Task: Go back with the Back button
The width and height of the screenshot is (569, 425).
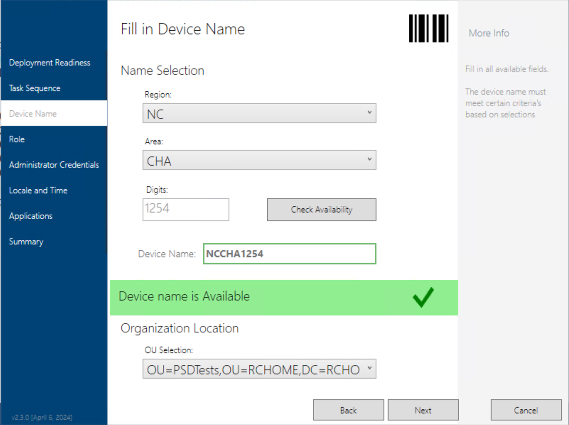Action: pyautogui.click(x=348, y=410)
